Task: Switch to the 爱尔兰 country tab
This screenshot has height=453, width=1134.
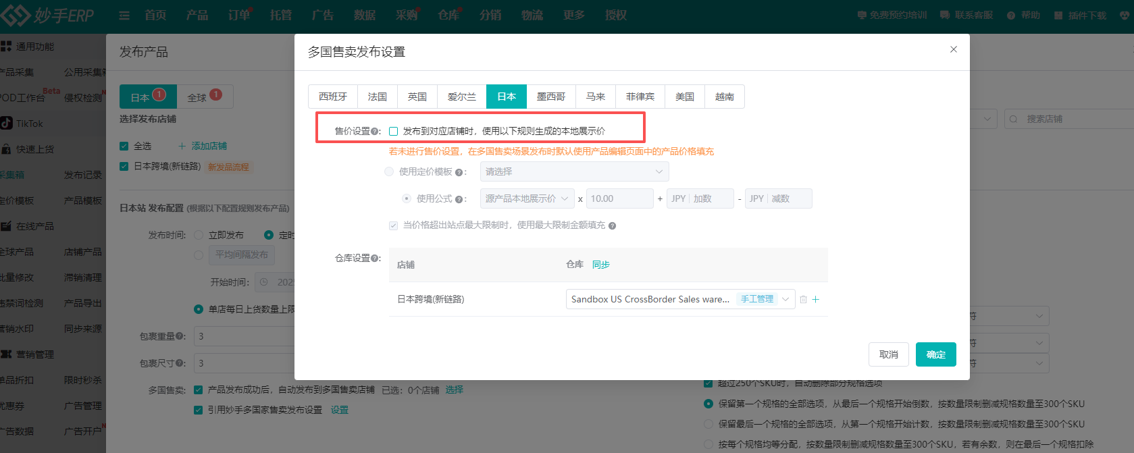Action: (x=462, y=97)
